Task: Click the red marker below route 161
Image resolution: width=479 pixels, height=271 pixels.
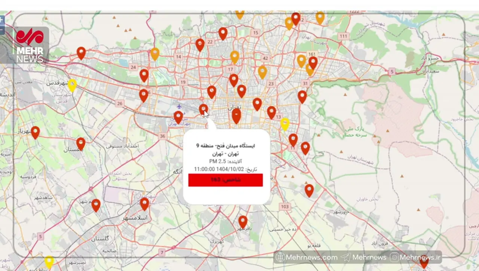Action: tap(313, 62)
